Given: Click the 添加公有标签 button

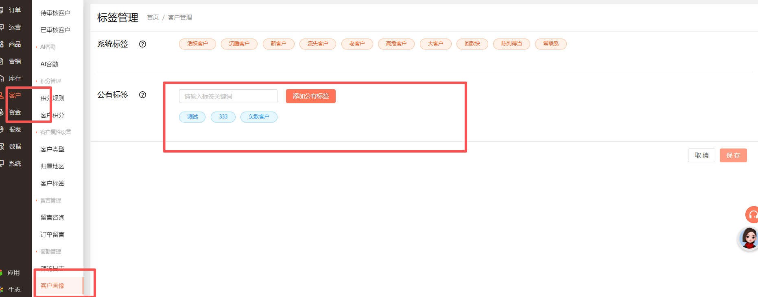Looking at the screenshot, I should tap(311, 96).
